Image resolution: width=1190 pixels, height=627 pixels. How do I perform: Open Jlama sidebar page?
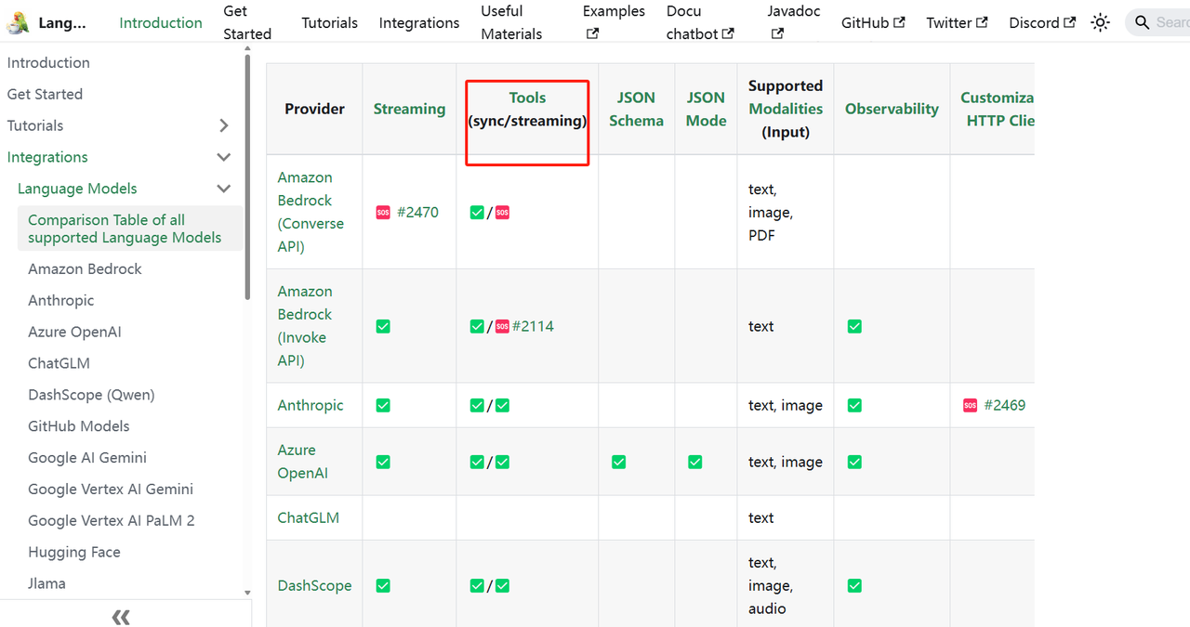tap(46, 583)
